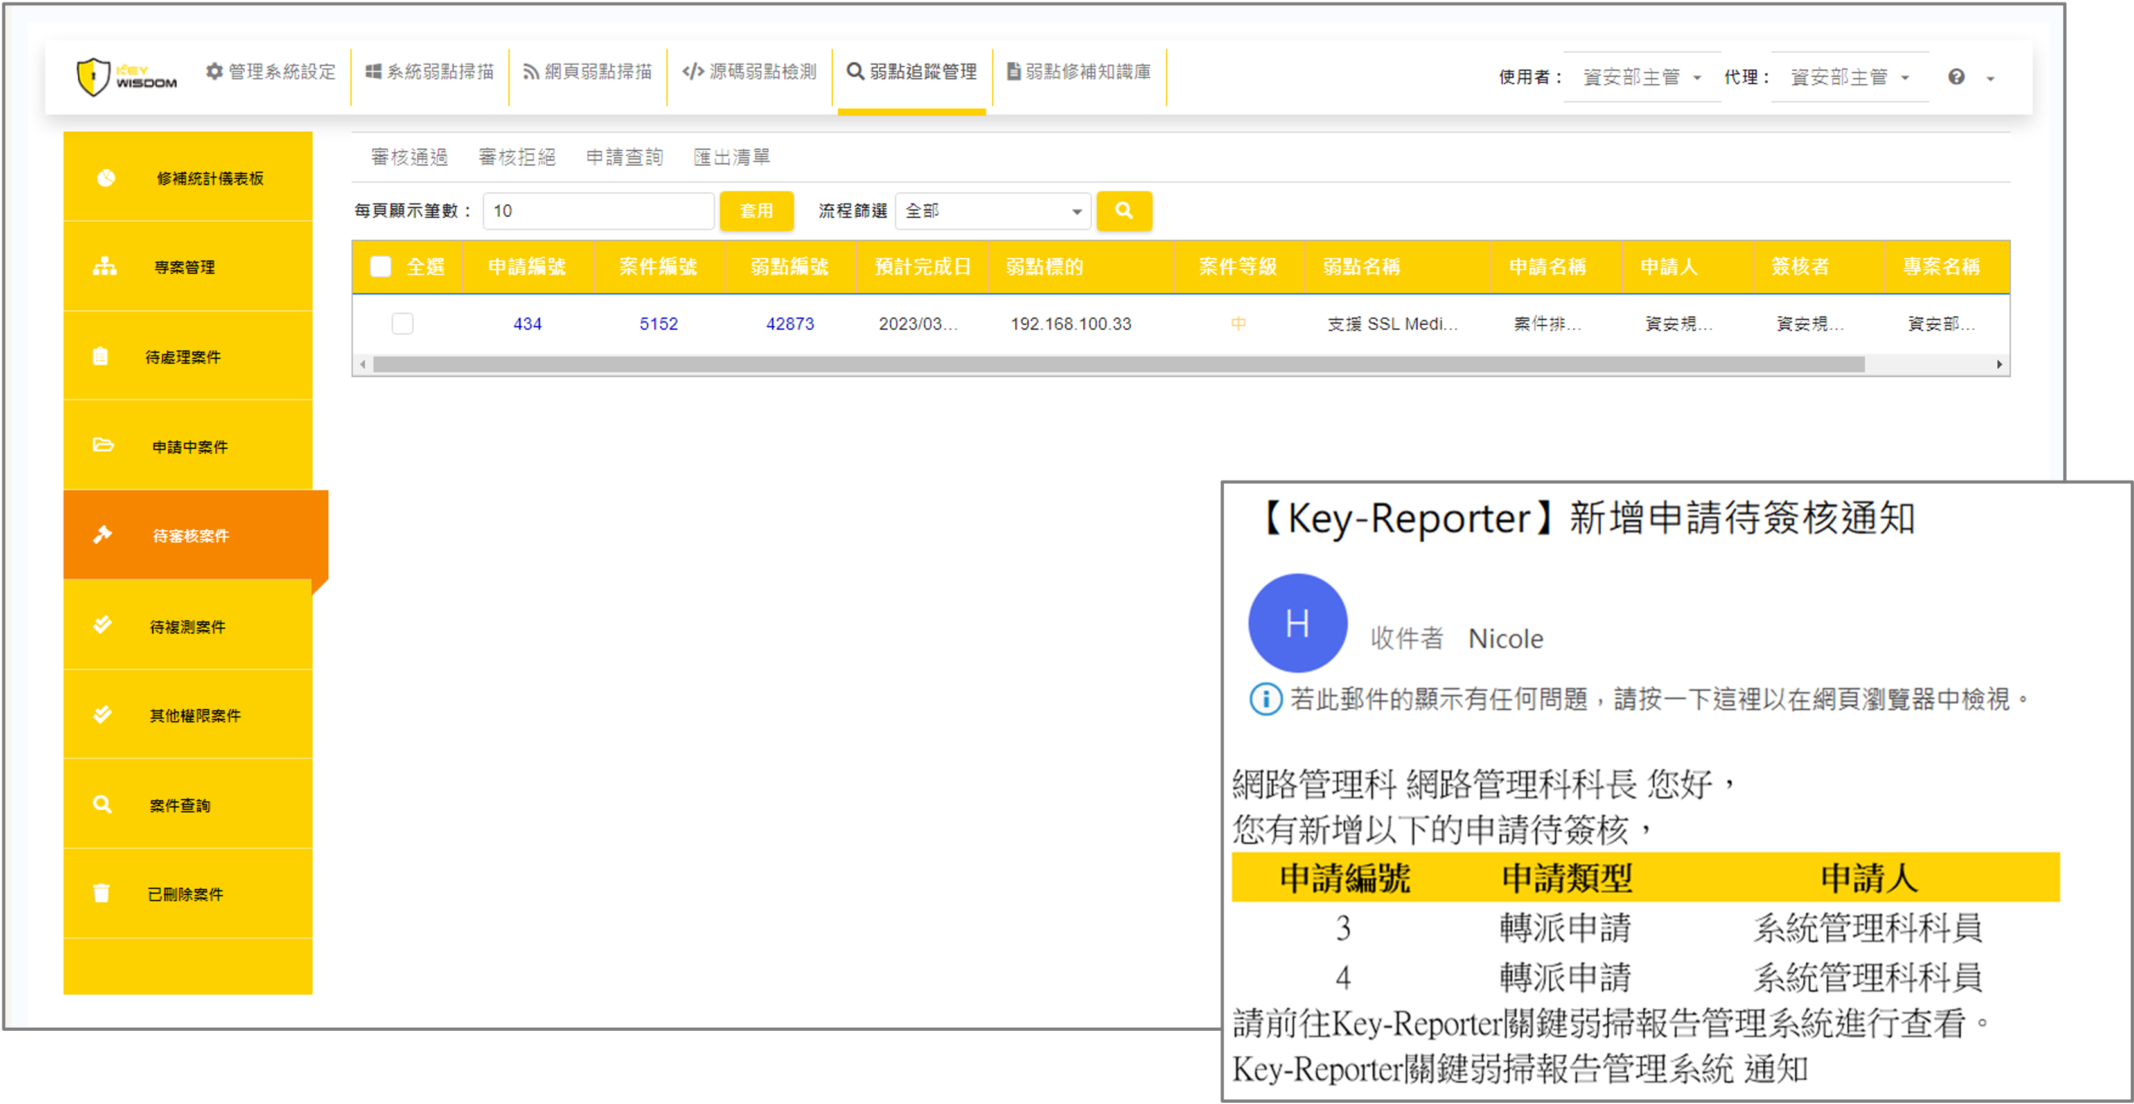Viewport: 2134px width, 1104px height.
Task: Click the yellow magnifier search button
Action: point(1124,211)
